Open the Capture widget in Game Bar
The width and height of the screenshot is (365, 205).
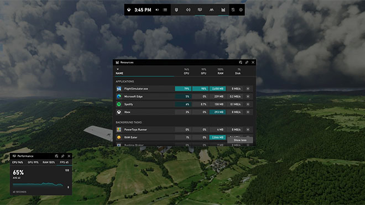(x=176, y=10)
